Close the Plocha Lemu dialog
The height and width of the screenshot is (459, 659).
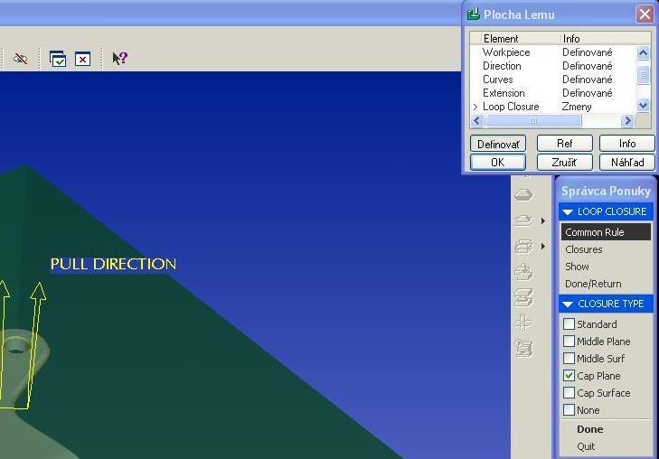point(645,14)
